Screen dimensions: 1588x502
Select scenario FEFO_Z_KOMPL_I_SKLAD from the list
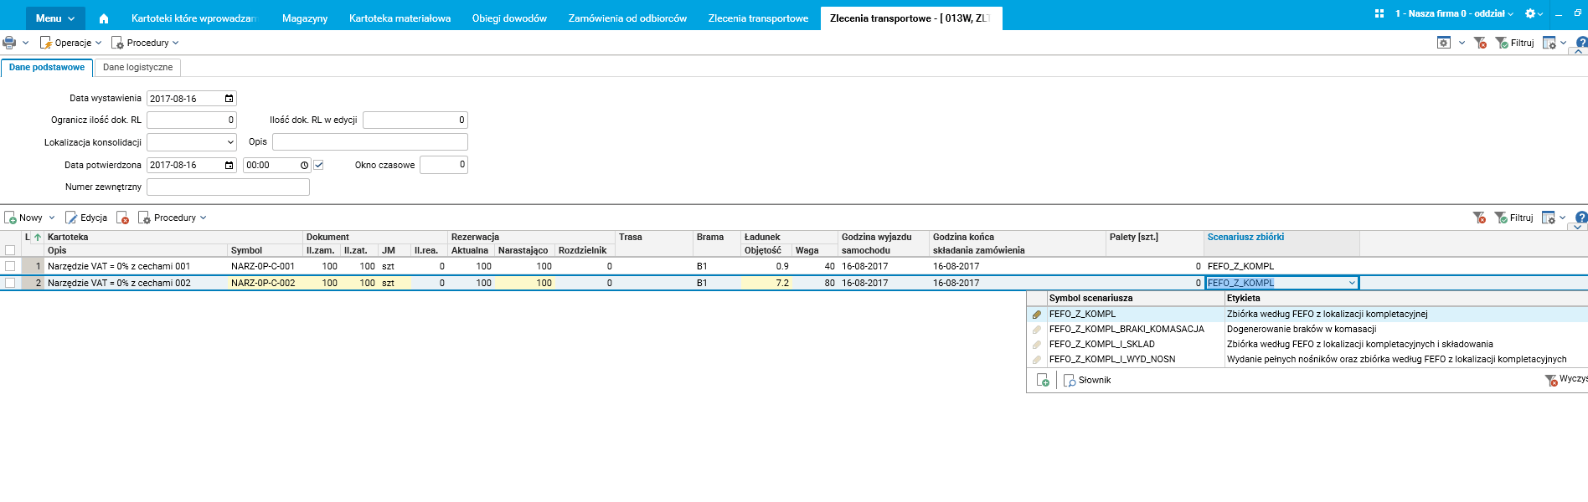point(1101,345)
